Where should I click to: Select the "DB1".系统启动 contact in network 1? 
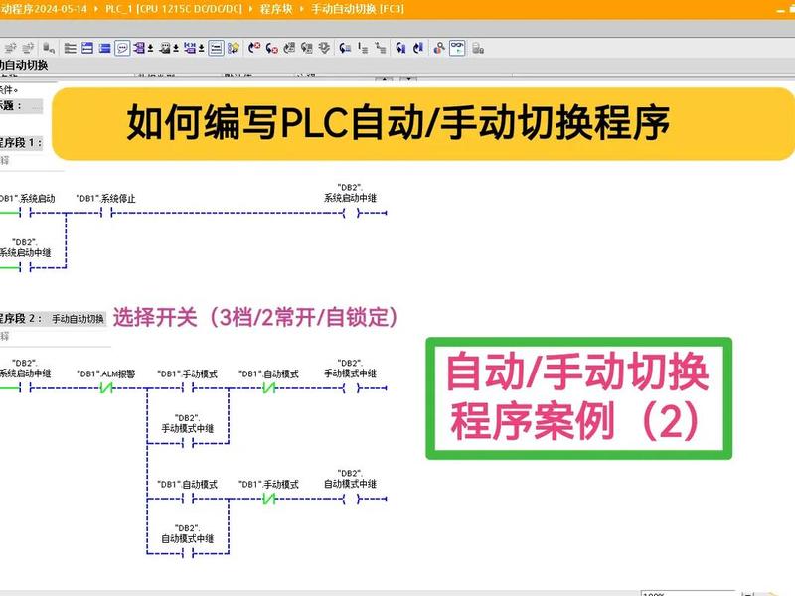tap(25, 213)
